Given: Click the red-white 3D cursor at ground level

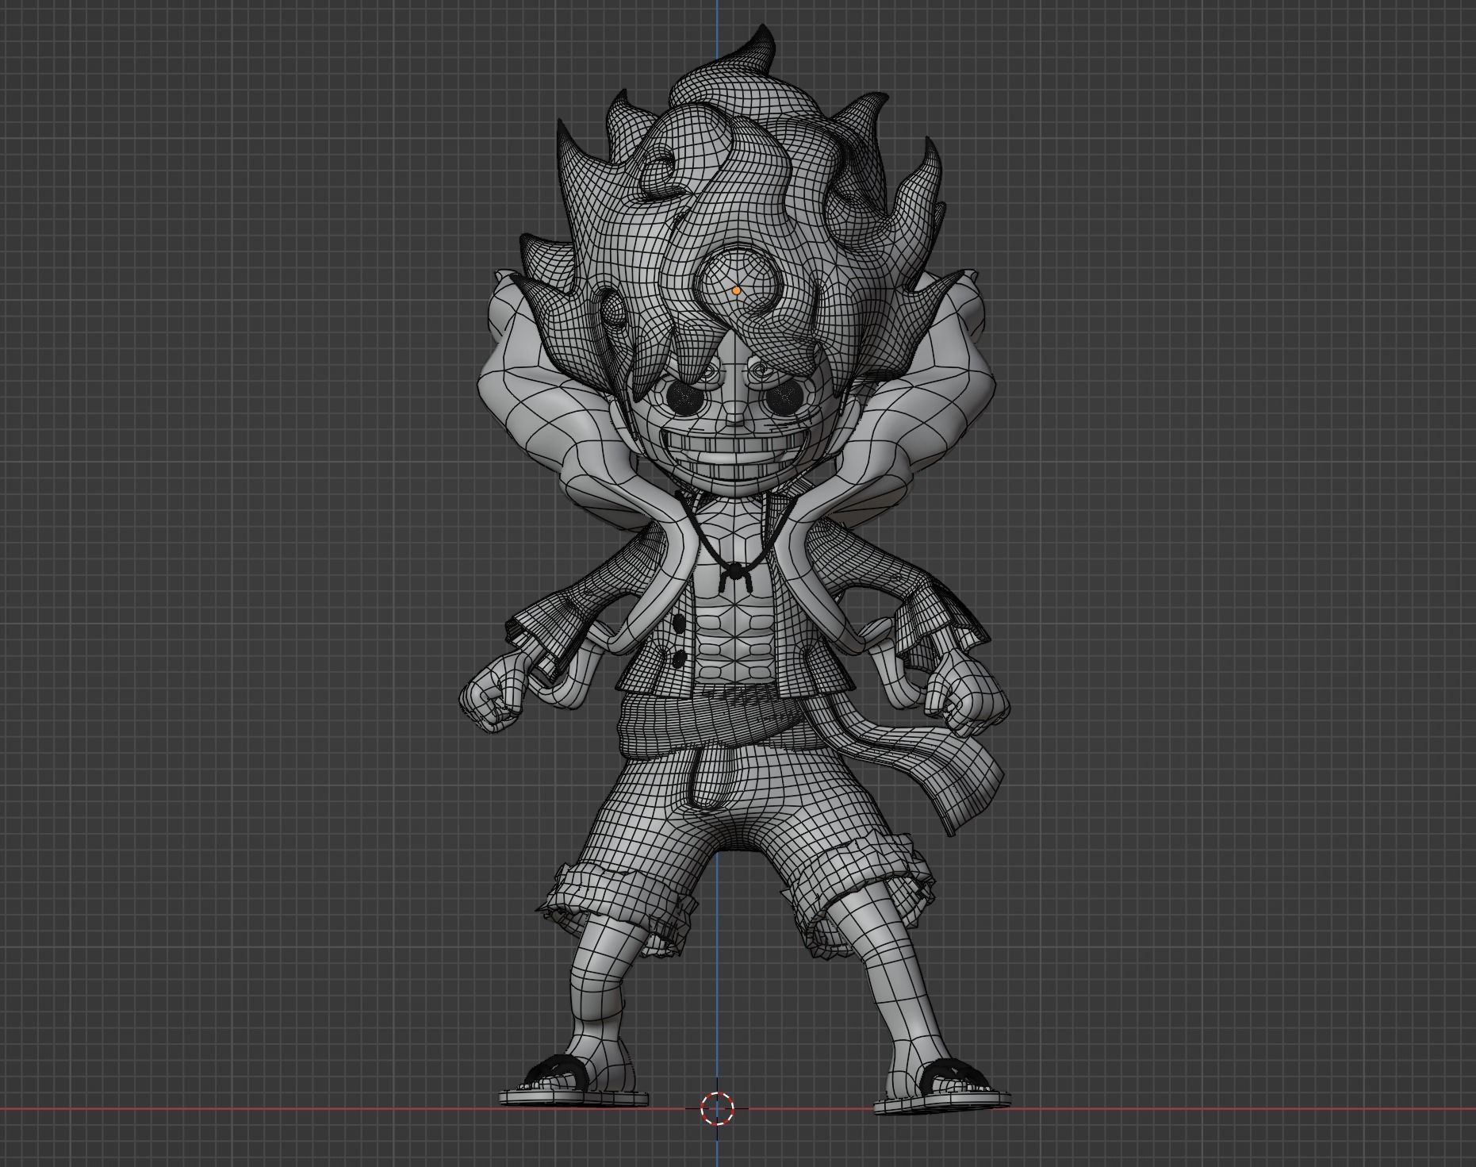Looking at the screenshot, I should pos(718,1108).
